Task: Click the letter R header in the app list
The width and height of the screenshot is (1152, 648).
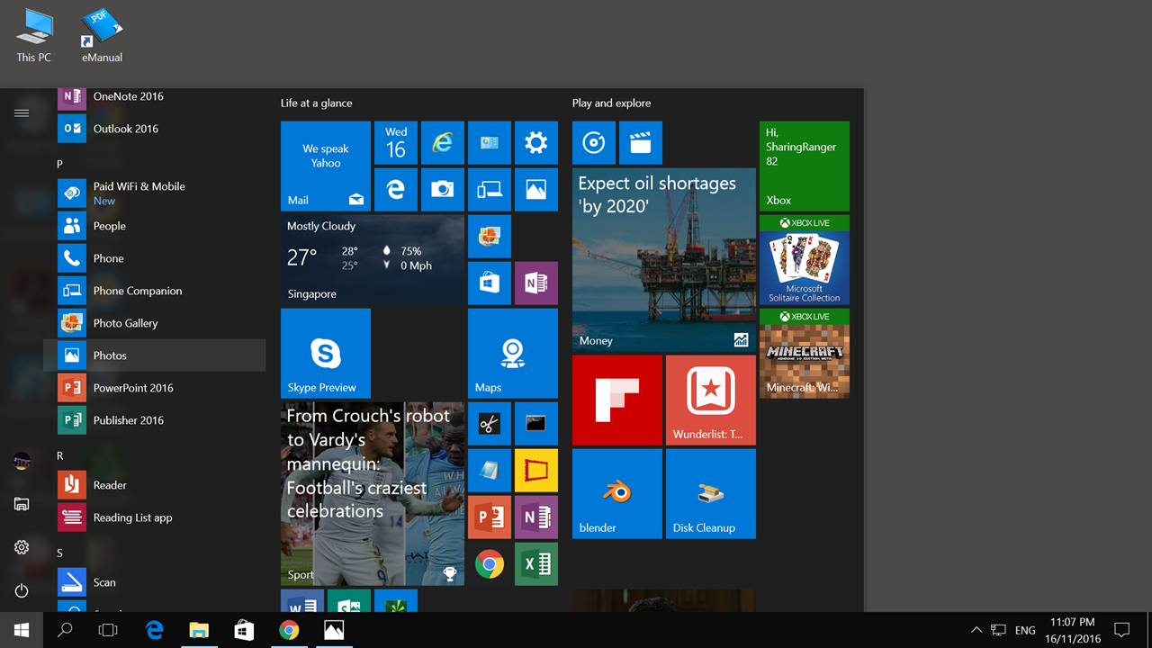Action: tap(60, 456)
